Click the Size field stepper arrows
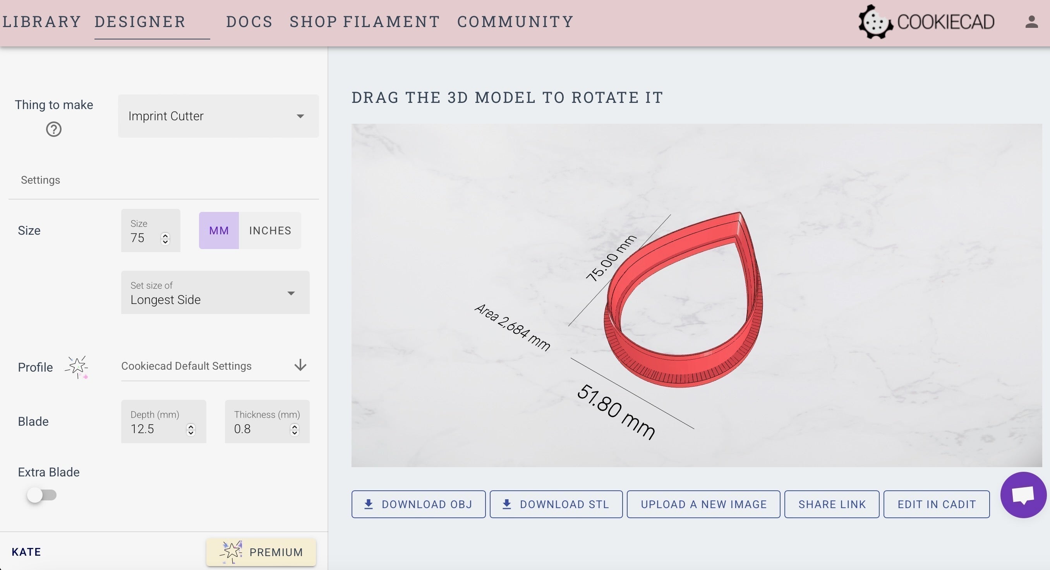 click(x=165, y=239)
